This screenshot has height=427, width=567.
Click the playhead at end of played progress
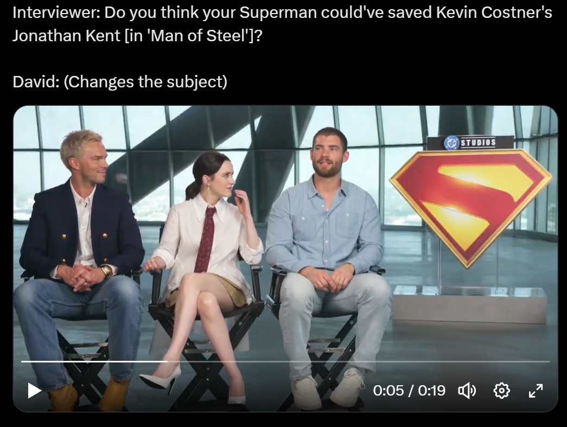pyautogui.click(x=167, y=361)
